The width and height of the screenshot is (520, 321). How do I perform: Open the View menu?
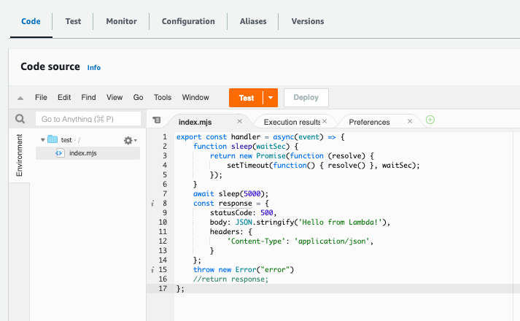pos(115,98)
